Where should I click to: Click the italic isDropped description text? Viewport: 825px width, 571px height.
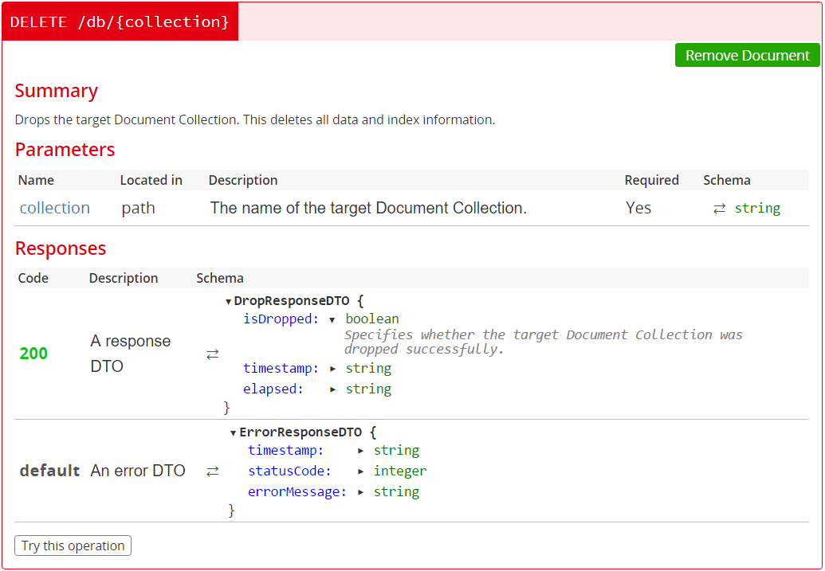[x=543, y=342]
